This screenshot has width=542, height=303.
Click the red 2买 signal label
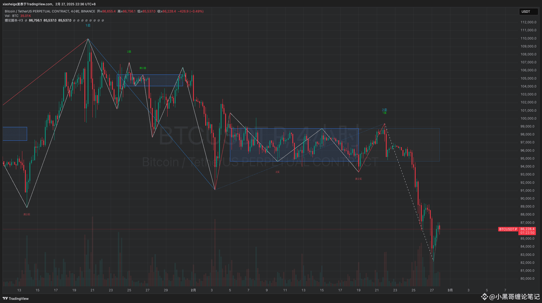278,172
